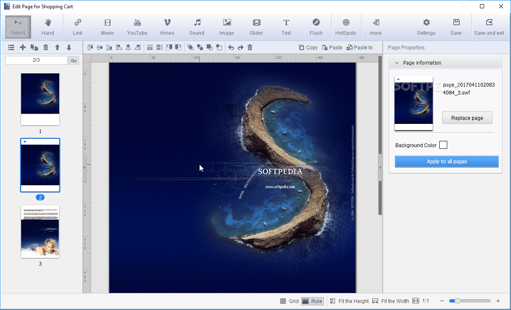
Task: Distribute objects vertically
Action: 159,48
